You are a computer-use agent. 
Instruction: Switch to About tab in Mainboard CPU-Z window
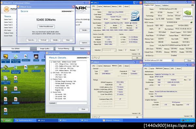178,69
